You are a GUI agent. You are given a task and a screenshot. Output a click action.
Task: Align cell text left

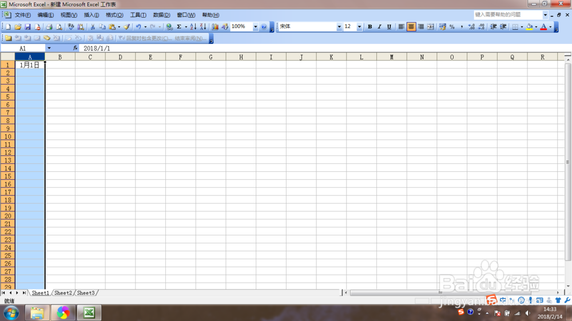coord(402,27)
